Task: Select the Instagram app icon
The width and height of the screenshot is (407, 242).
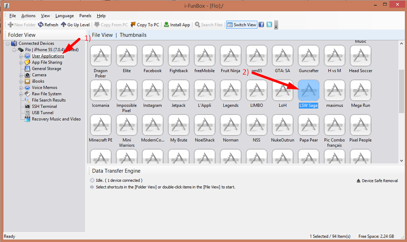Action: (153, 90)
